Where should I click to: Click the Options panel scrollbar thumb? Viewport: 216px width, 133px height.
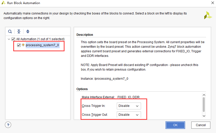click(204, 105)
